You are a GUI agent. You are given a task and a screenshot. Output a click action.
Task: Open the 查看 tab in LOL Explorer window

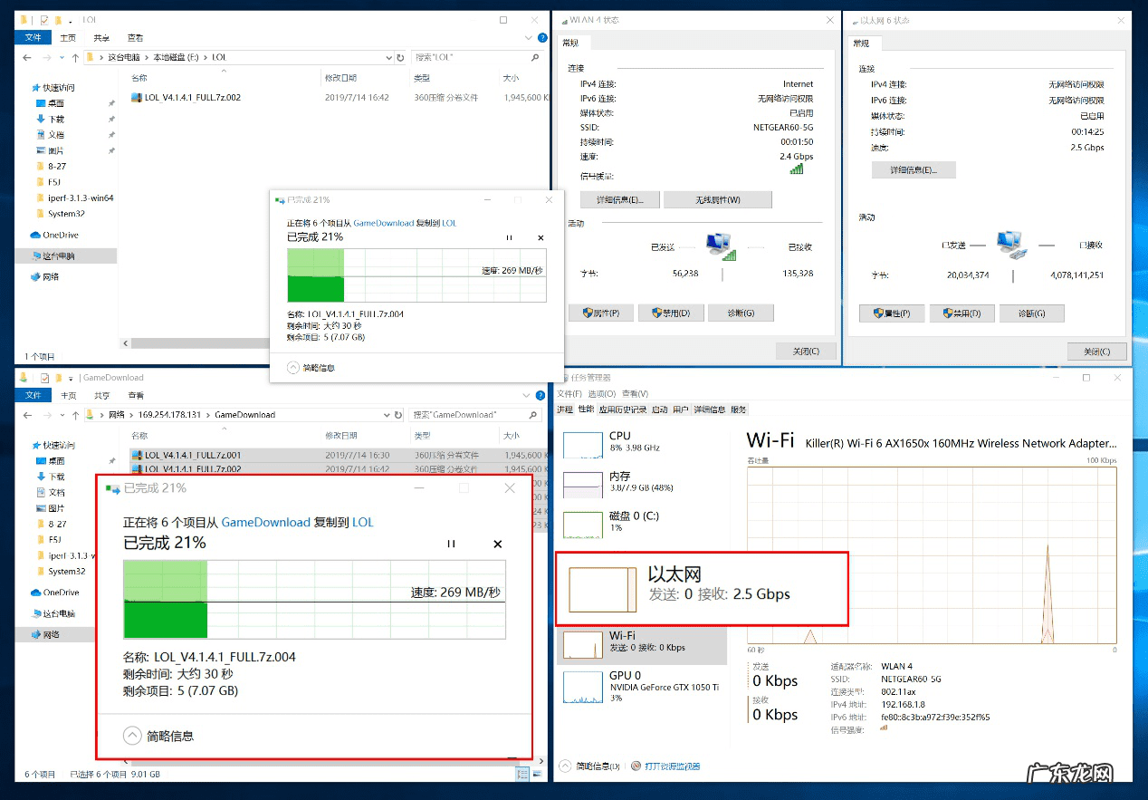tap(135, 38)
